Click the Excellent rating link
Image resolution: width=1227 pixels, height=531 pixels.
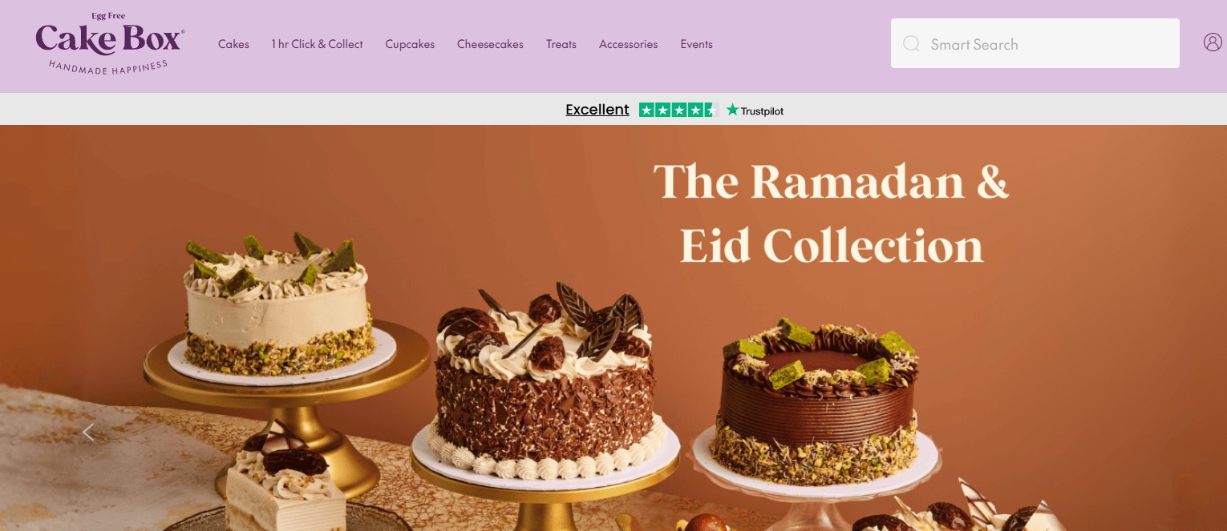pyautogui.click(x=597, y=110)
